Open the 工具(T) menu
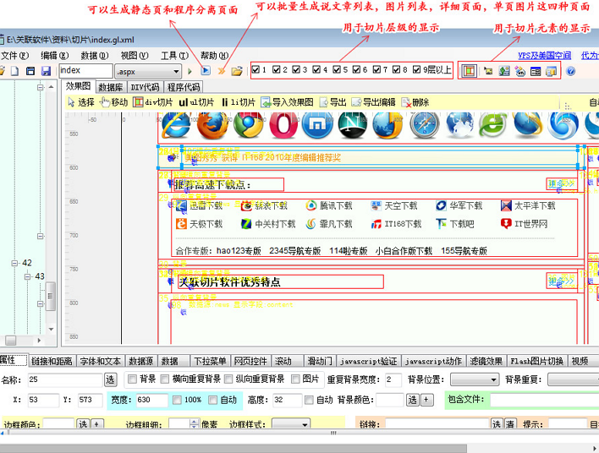 [174, 56]
